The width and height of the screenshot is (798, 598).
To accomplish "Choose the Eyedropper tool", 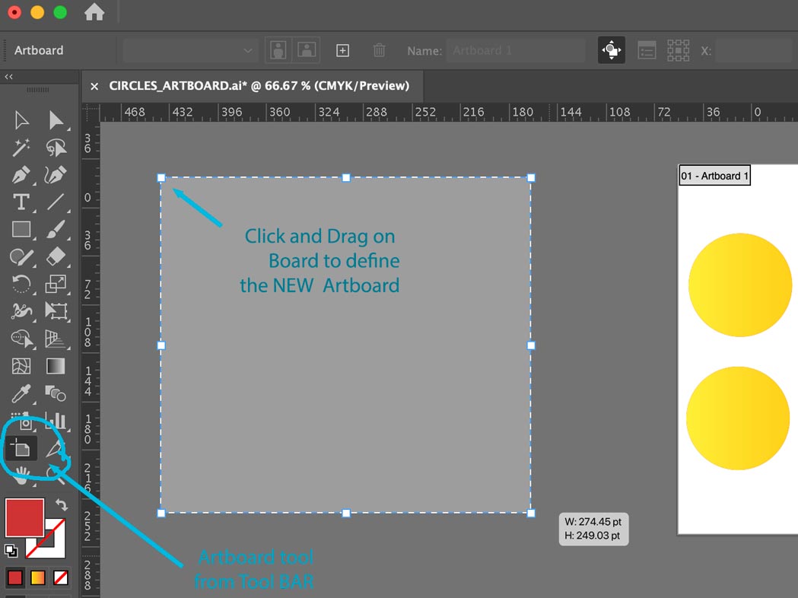I will point(21,393).
